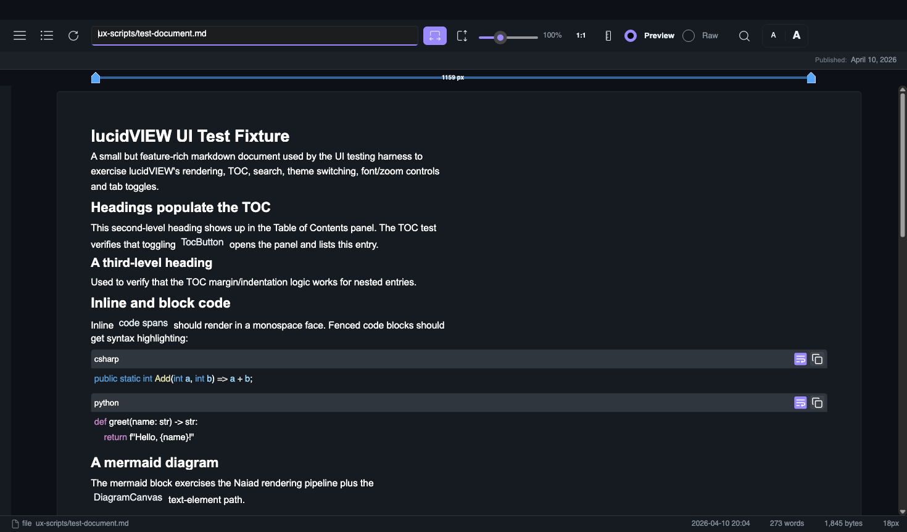Click the scrollbar down arrow
Screen dimensions: 907x532
[903, 512]
